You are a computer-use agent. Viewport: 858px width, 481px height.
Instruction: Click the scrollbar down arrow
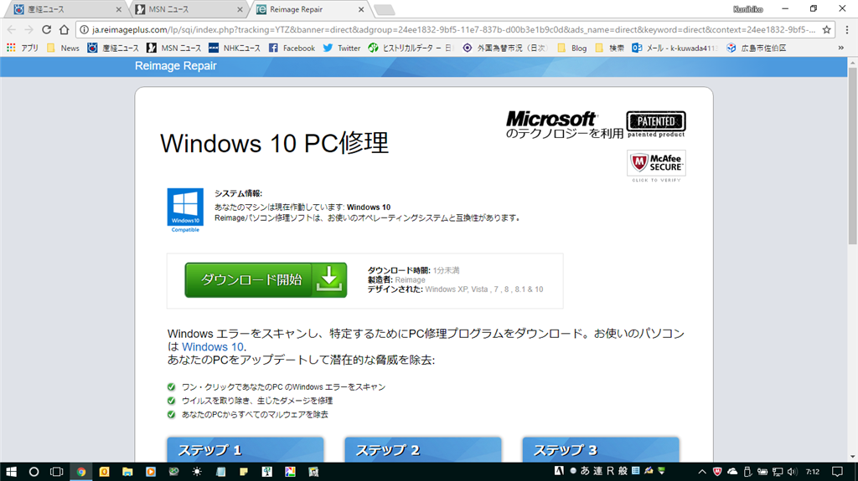pyautogui.click(x=852, y=458)
